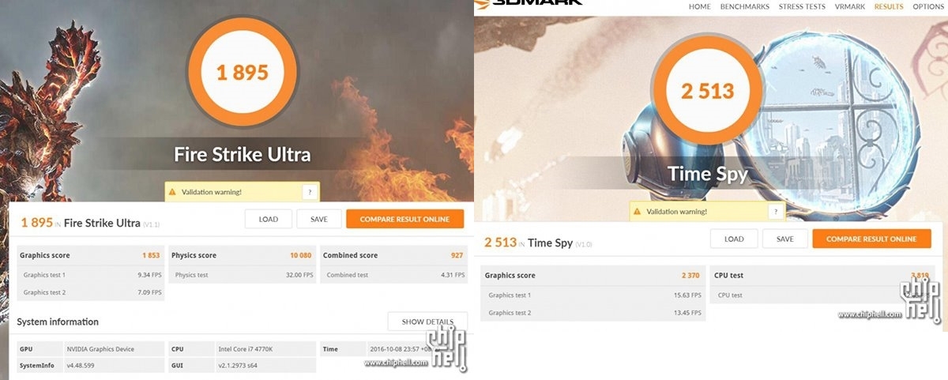Click the 1 895 score circle
Viewport: 948px width, 380px height.
click(x=243, y=73)
